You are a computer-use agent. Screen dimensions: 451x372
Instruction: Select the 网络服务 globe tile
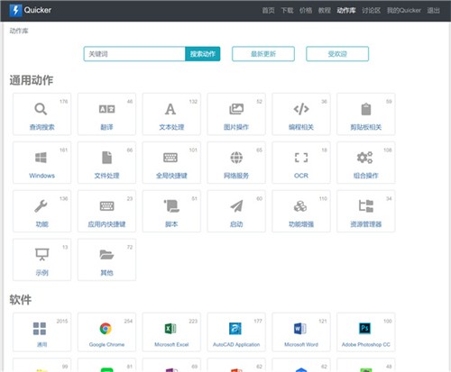pos(236,163)
